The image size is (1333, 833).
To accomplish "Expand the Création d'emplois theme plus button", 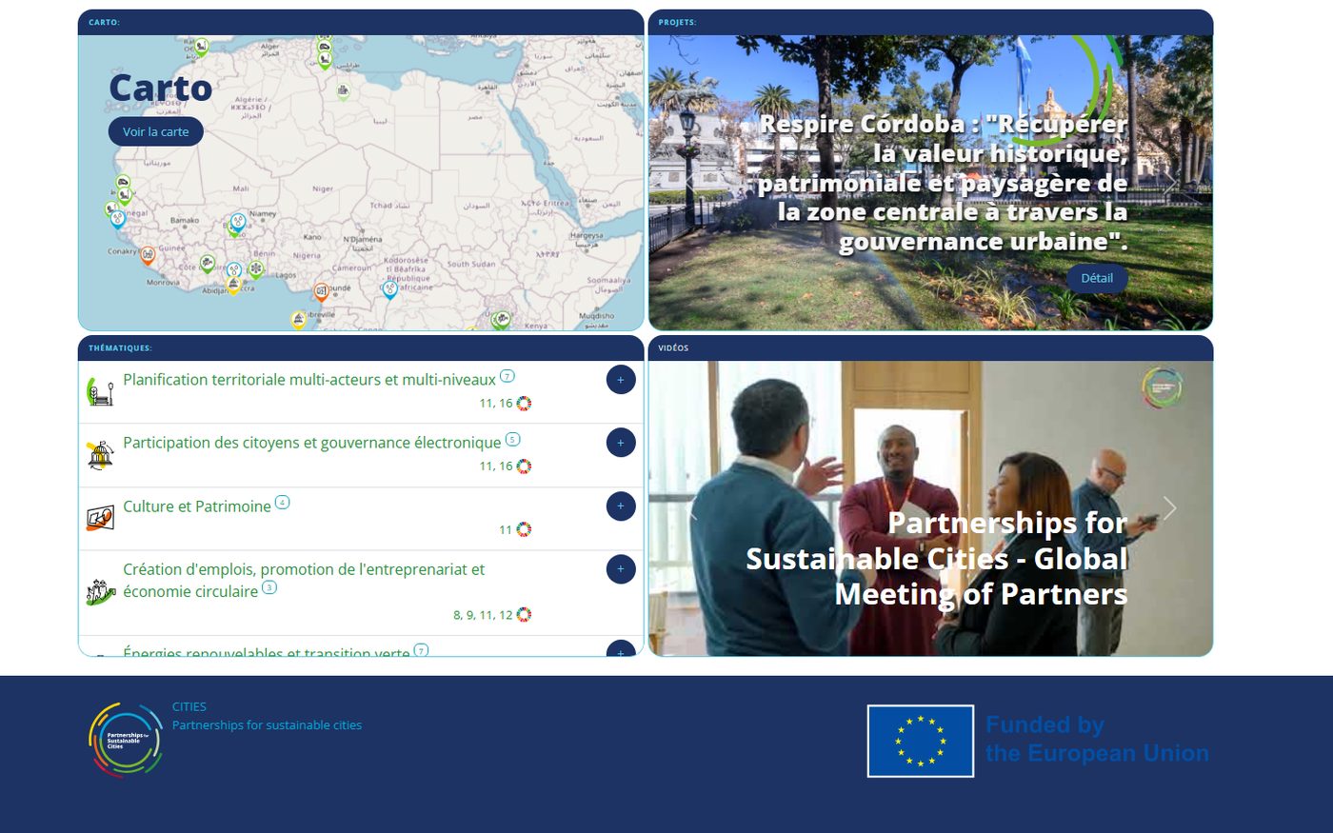I will coord(620,569).
